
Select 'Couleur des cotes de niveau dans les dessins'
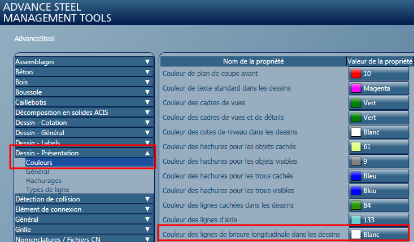coord(230,132)
